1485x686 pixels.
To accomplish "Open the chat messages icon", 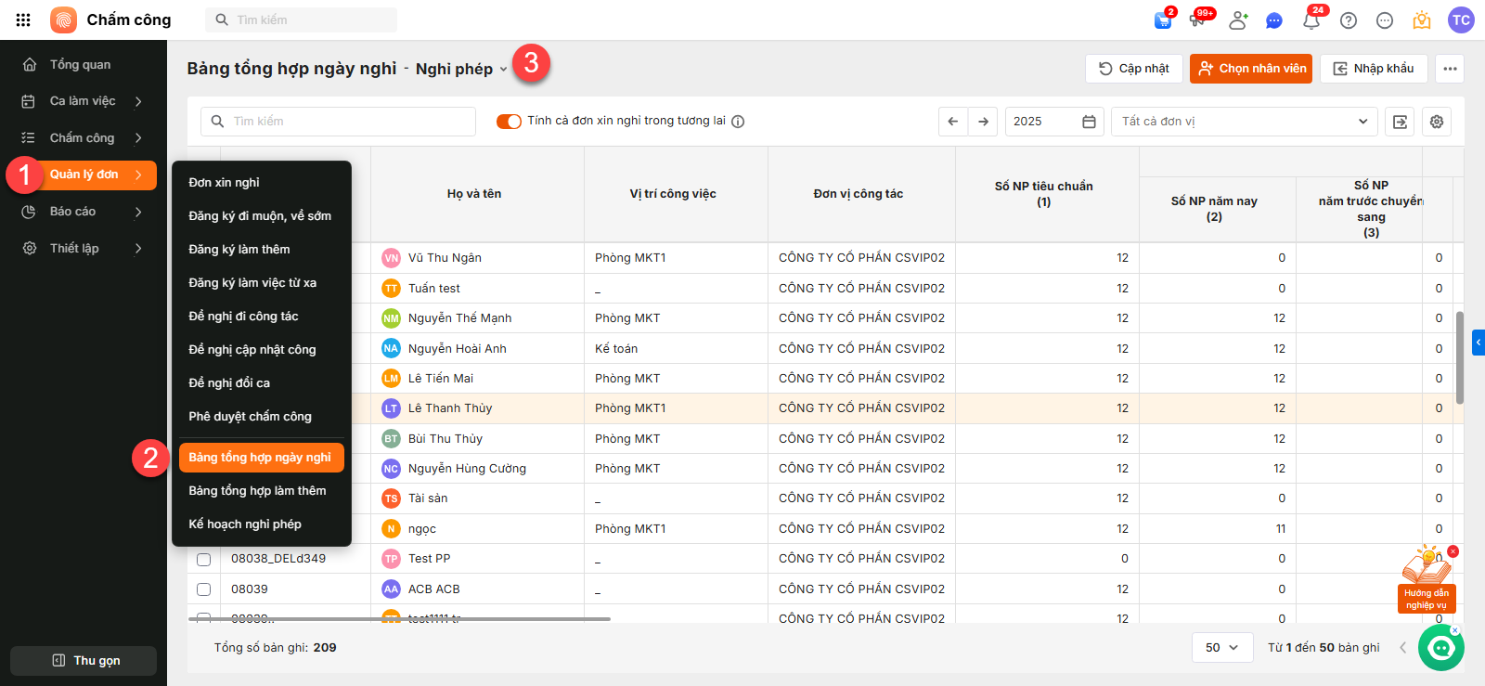I will 1274,20.
